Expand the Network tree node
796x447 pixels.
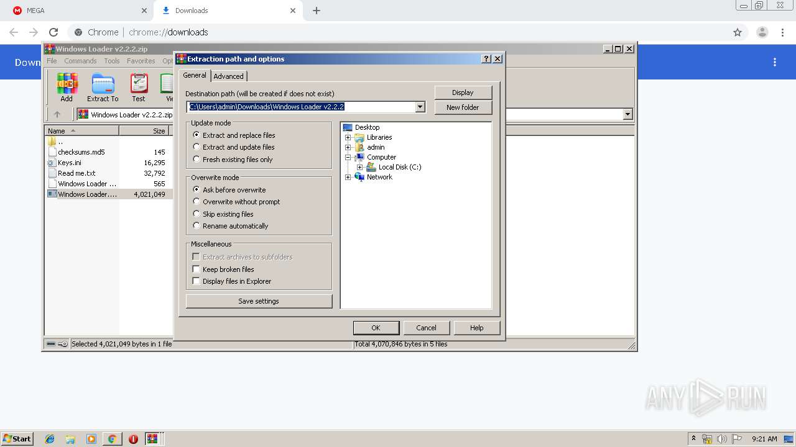[x=348, y=177]
